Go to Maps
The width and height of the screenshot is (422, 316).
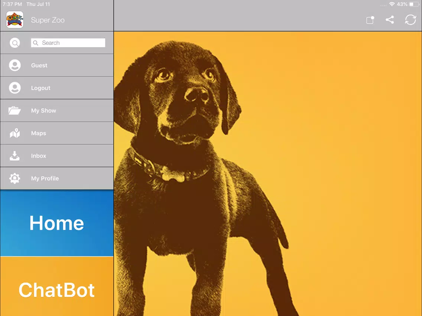pyautogui.click(x=57, y=133)
